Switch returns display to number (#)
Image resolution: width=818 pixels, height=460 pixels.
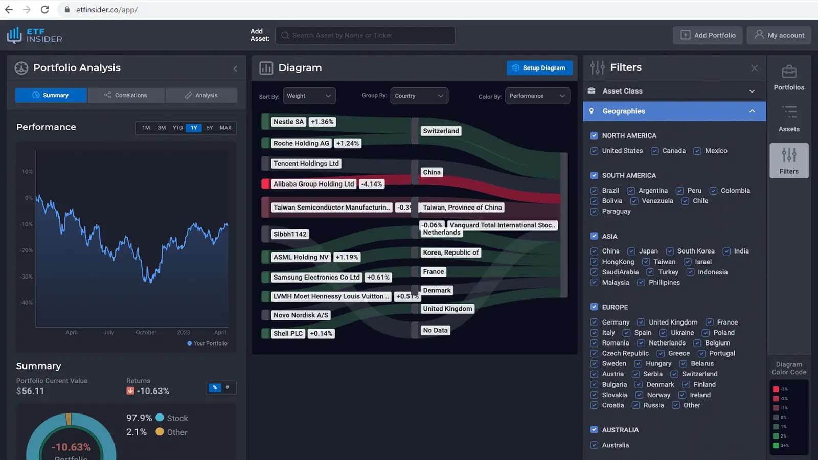pos(228,387)
